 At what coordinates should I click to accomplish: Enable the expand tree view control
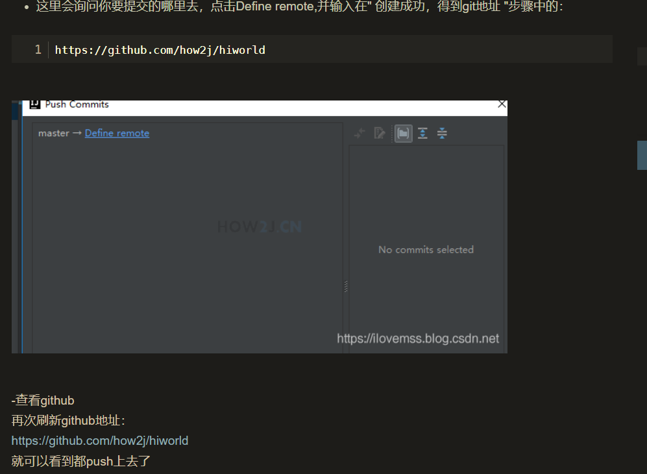tap(422, 133)
